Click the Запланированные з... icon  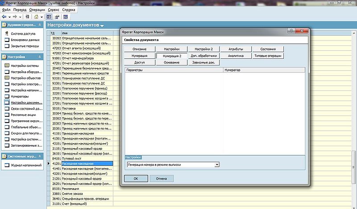click(x=7, y=145)
